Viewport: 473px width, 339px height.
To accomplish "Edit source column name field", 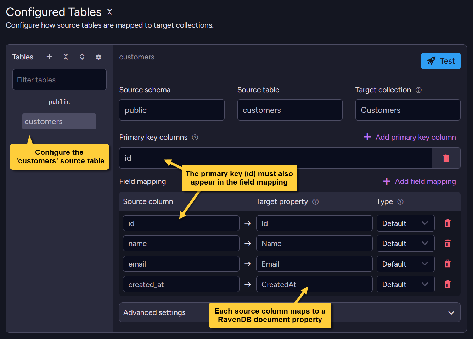I will coord(181,243).
